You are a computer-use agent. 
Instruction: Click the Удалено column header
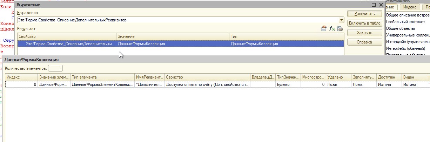pos(338,77)
